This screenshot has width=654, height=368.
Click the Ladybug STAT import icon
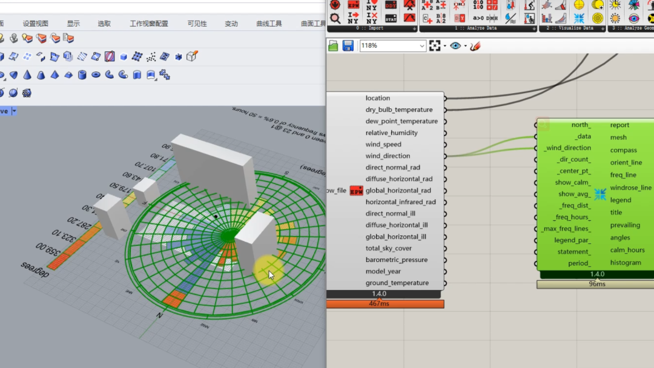391,18
